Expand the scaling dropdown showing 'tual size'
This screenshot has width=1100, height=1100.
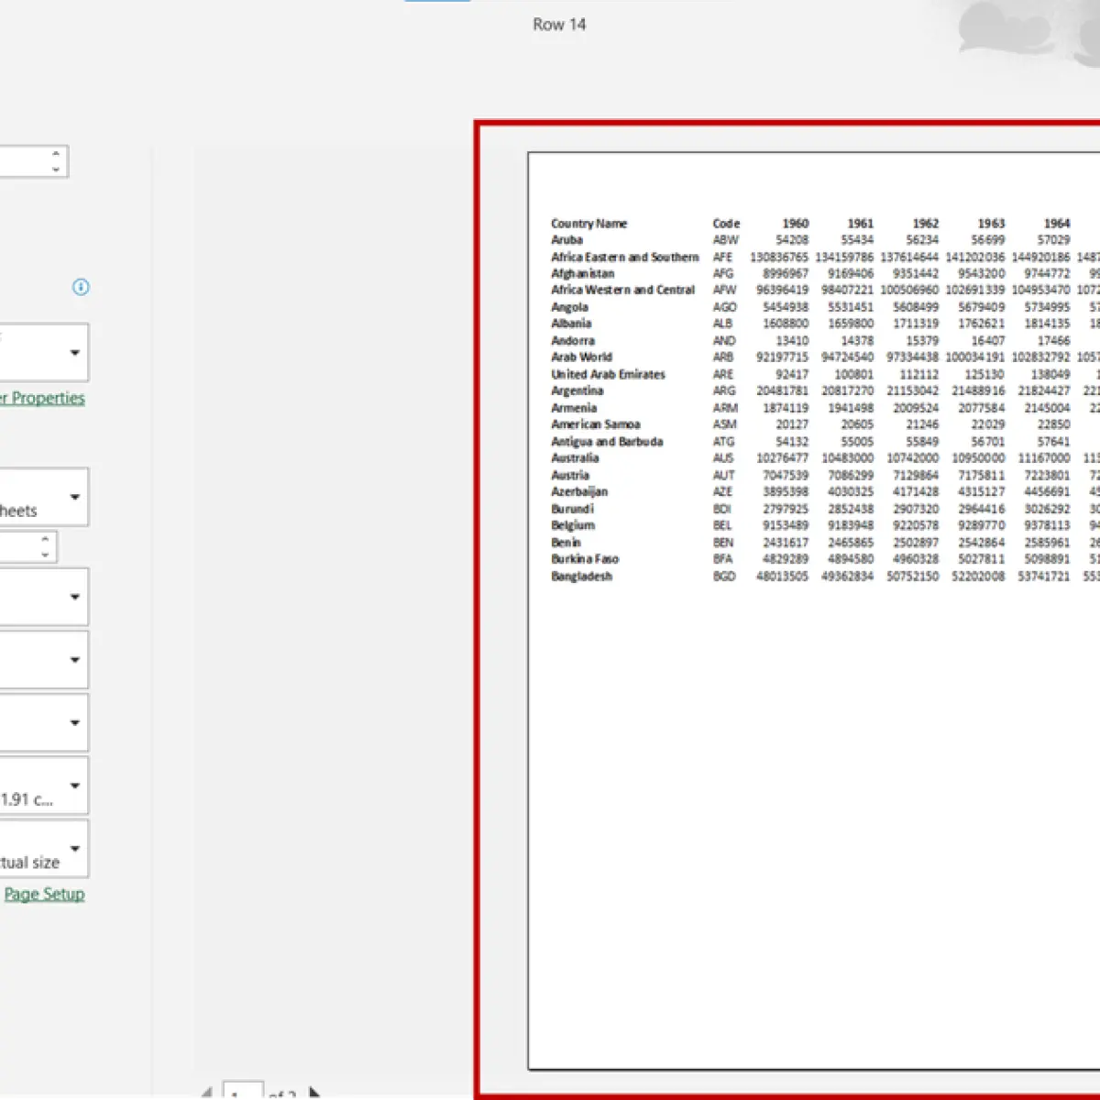(x=43, y=849)
